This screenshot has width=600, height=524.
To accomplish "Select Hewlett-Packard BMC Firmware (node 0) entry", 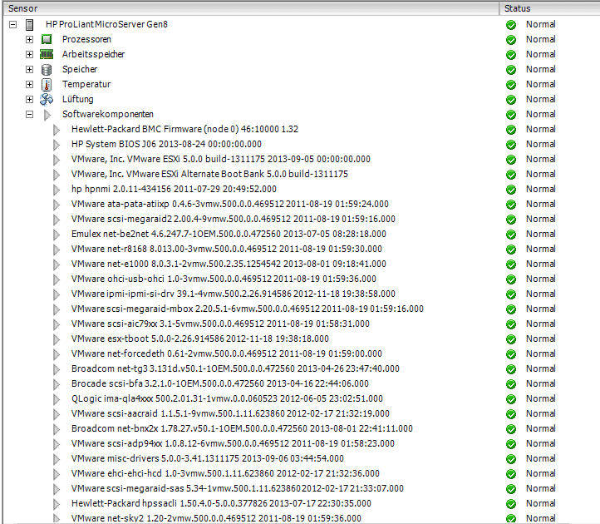I will coord(184,129).
